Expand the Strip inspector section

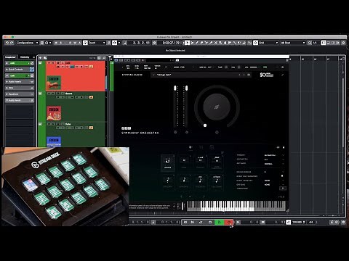(20, 88)
